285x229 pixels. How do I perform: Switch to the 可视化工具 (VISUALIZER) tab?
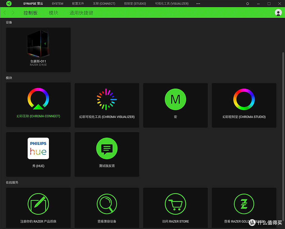coord(172,4)
